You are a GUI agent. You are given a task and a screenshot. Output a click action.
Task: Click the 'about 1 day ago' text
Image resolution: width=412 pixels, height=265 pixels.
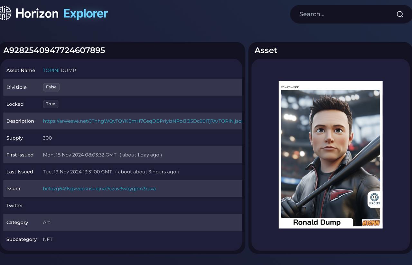click(141, 155)
